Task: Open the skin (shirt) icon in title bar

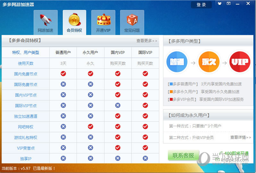Action: pos(219,4)
